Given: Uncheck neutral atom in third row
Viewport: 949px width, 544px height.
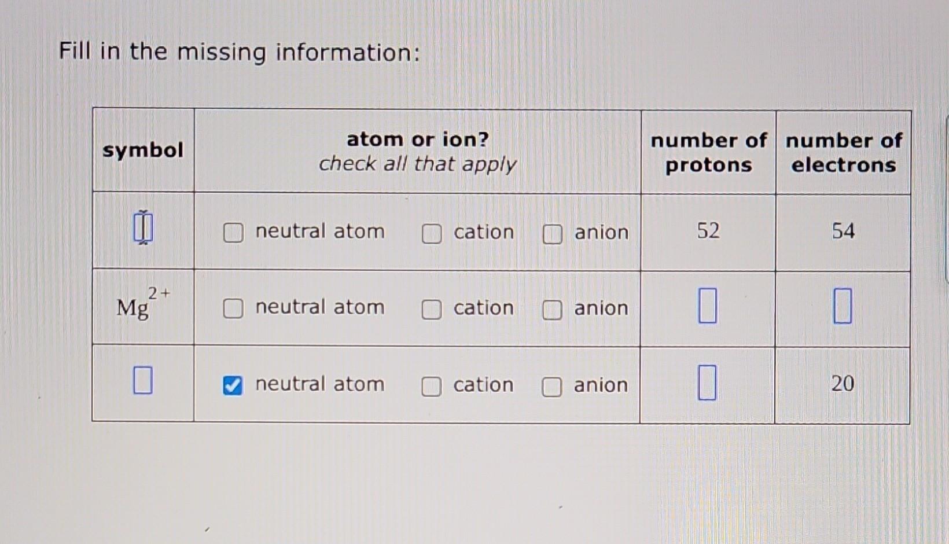Looking at the screenshot, I should click(233, 385).
